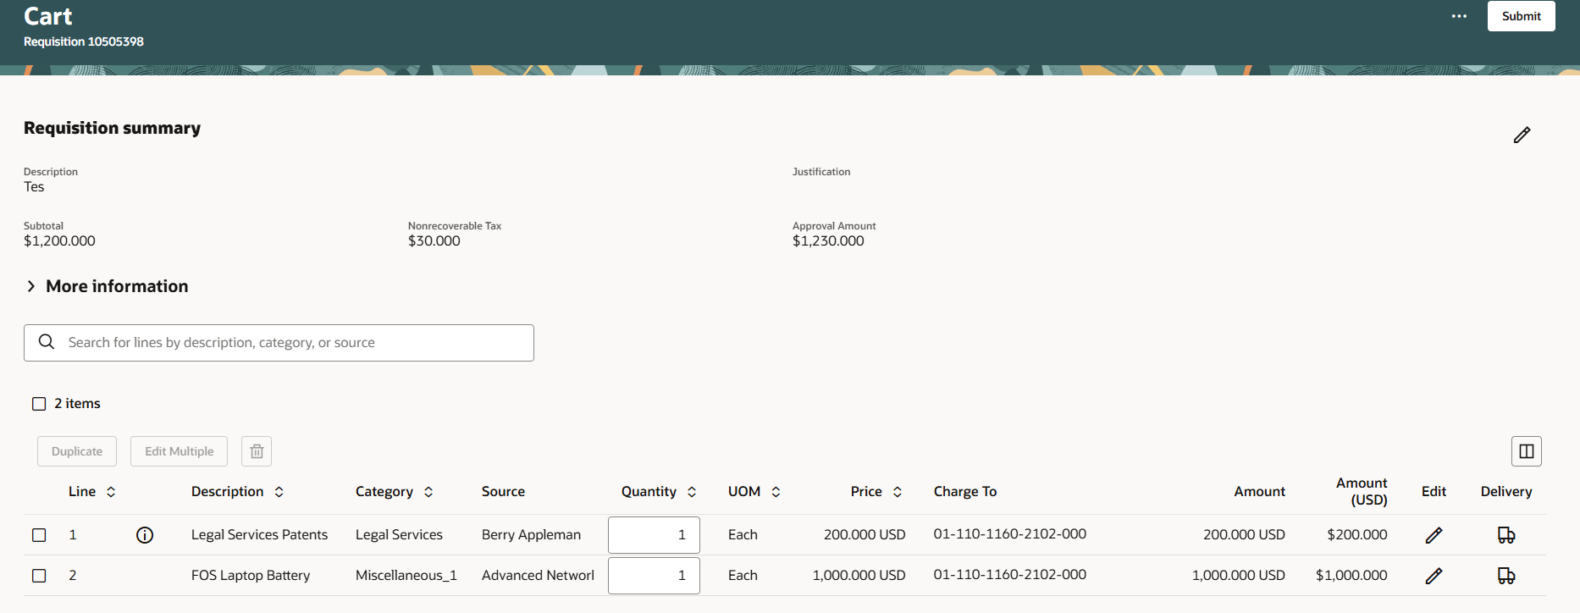Sort by Quantity column arrows
This screenshot has width=1580, height=613.
[x=692, y=492]
